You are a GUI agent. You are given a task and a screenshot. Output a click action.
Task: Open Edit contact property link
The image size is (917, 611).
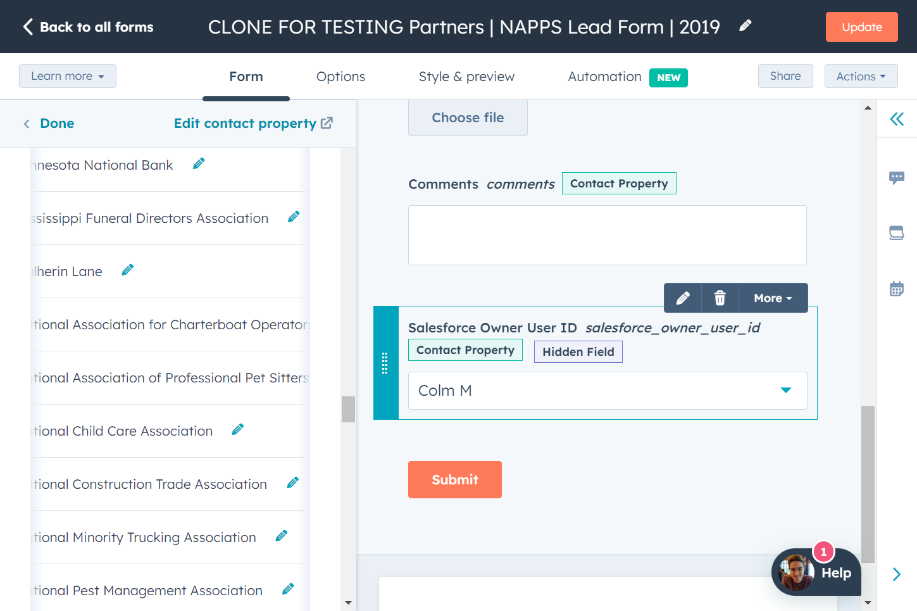click(x=253, y=123)
